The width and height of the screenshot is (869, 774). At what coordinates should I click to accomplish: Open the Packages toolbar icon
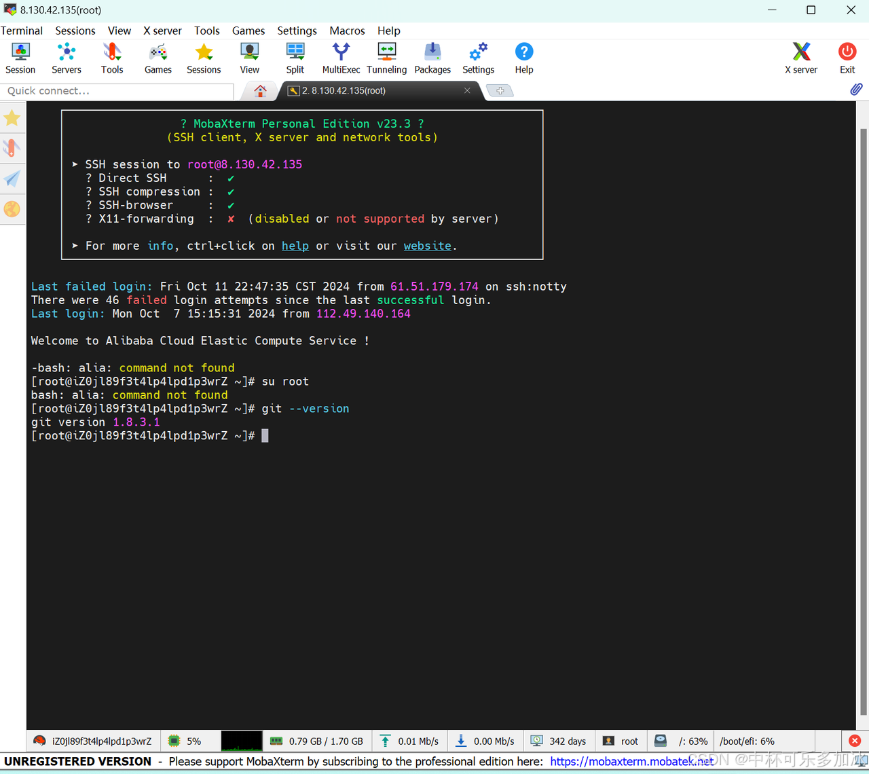(432, 58)
